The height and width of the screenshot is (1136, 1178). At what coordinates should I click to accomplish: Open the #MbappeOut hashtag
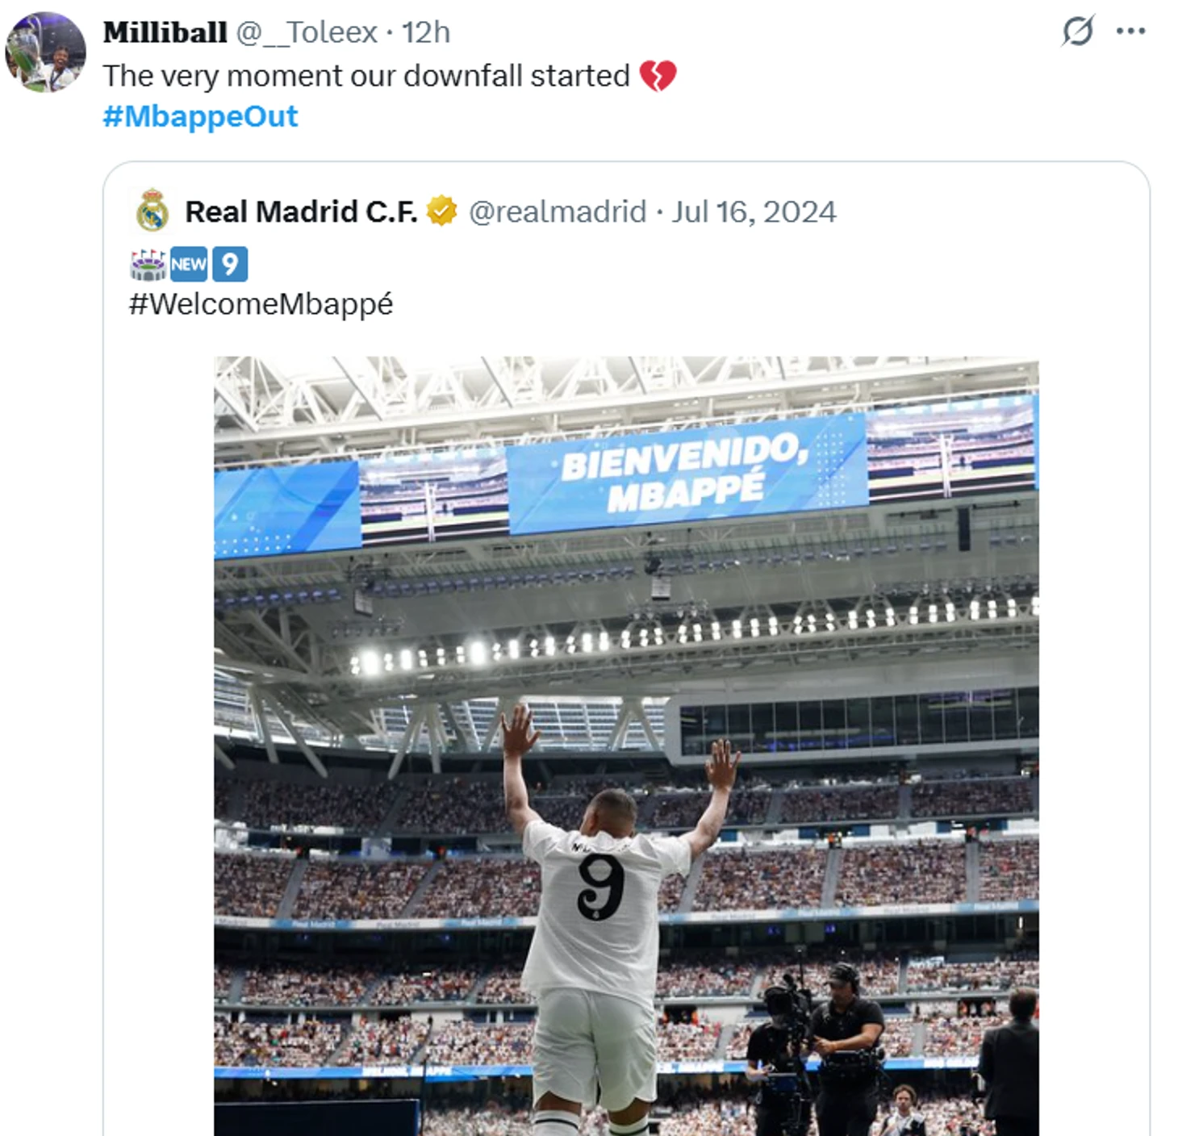(200, 117)
